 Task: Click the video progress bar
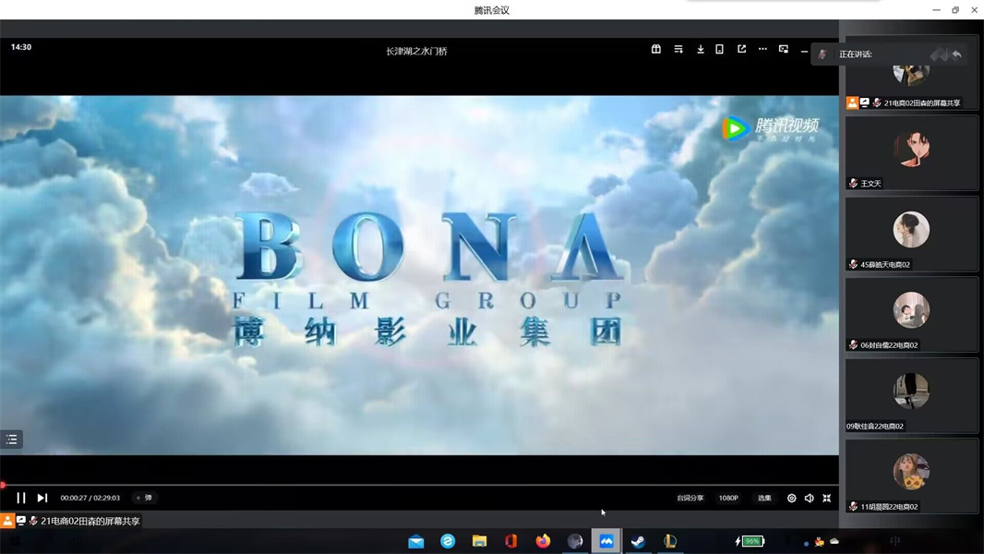pos(415,485)
